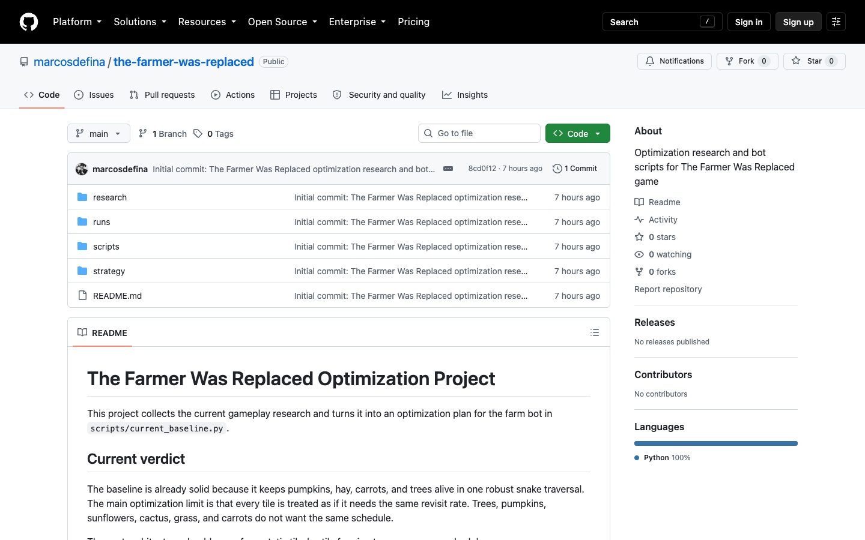The height and width of the screenshot is (540, 865).
Task: Open the GitHub homepage logo
Action: pyautogui.click(x=29, y=22)
